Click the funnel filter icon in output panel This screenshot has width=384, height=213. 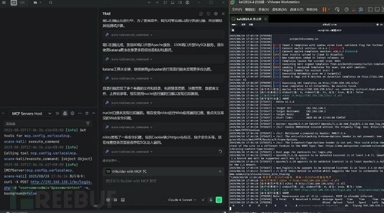(x=88, y=123)
